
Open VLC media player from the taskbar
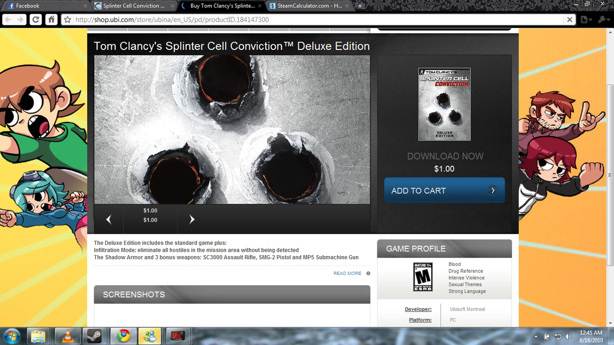pos(67,336)
